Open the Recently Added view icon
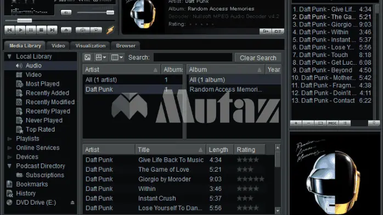Viewport: 383px width, 215px height. (x=19, y=93)
